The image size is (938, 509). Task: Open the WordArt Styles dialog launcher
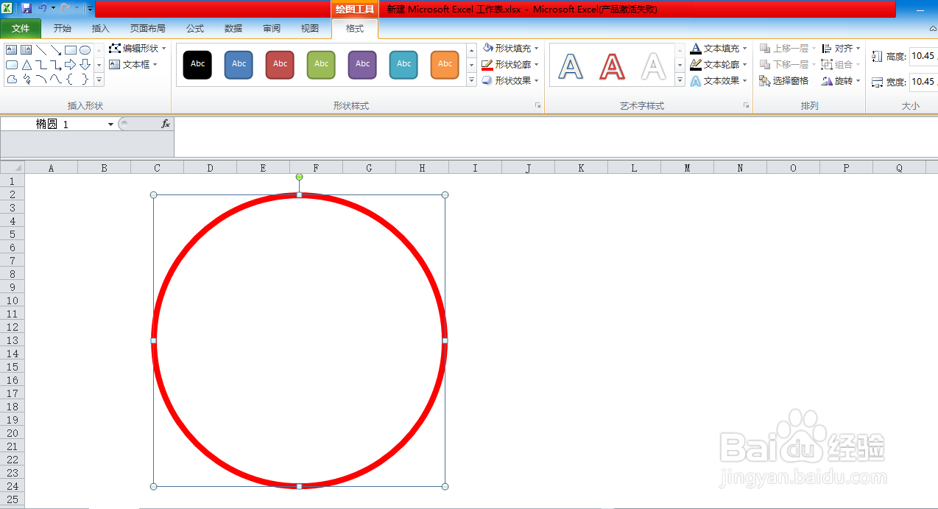point(747,106)
